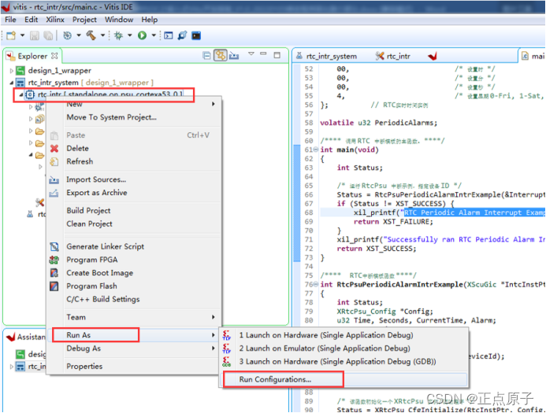Screen dimensions: 546x413
Task: Open dropdown arrow next to Debug icon
Action: tap(130, 35)
